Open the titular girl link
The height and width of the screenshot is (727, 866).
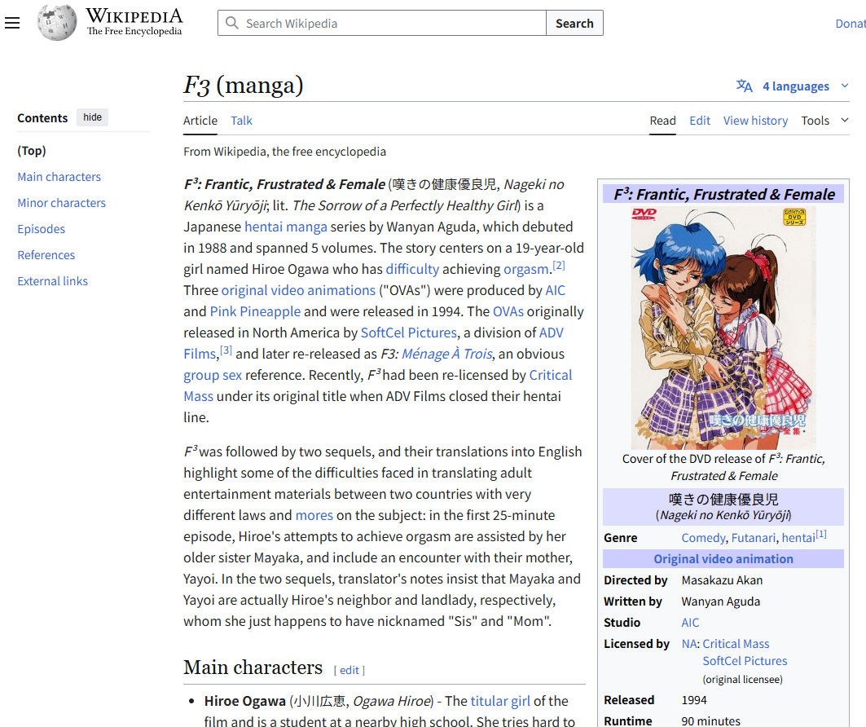pyautogui.click(x=500, y=701)
